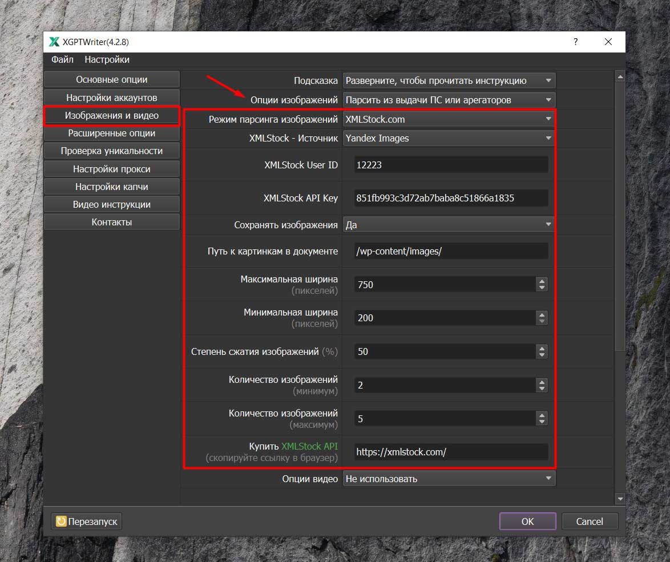Increase image compression percent value

pyautogui.click(x=542, y=347)
